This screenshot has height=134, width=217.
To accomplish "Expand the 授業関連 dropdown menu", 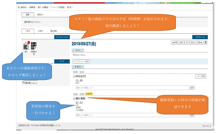I will [33, 7].
